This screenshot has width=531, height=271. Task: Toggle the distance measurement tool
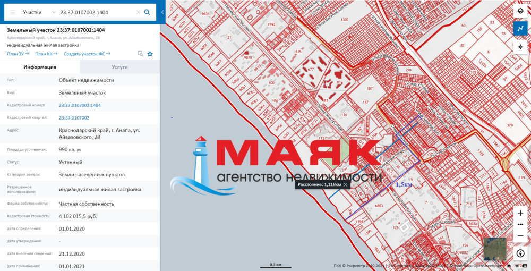(x=520, y=29)
